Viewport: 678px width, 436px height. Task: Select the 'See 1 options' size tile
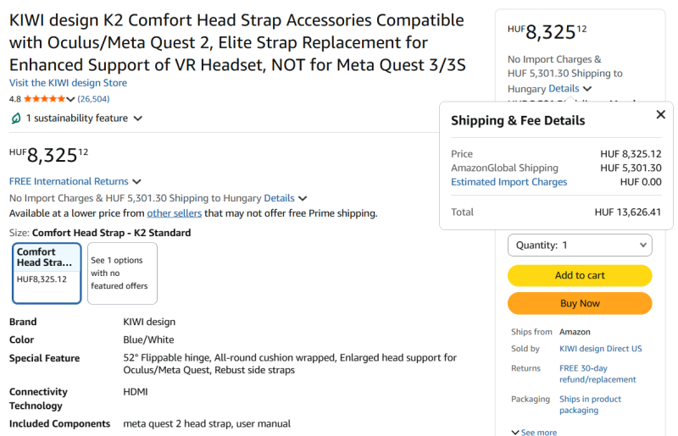pyautogui.click(x=122, y=273)
